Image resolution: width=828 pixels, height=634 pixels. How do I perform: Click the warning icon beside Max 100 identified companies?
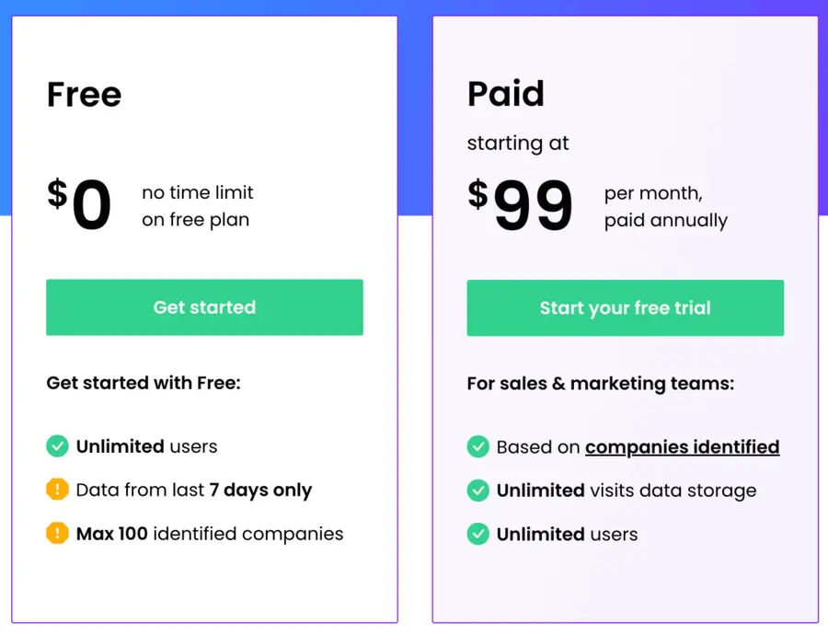[57, 534]
